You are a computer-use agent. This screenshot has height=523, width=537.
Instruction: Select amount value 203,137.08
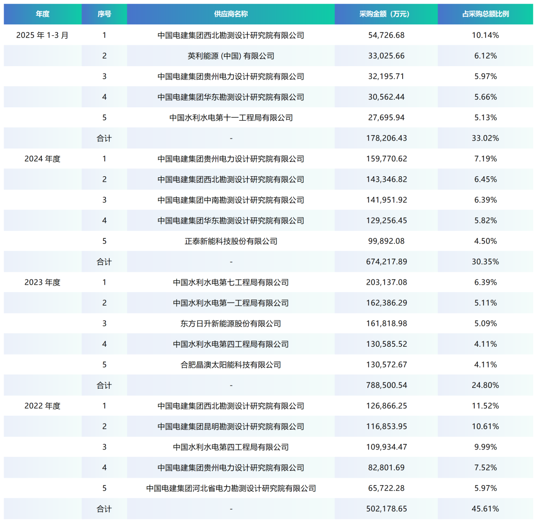tap(386, 282)
